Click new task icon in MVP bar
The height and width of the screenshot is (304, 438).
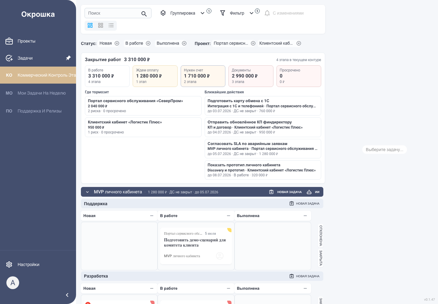[x=271, y=192]
